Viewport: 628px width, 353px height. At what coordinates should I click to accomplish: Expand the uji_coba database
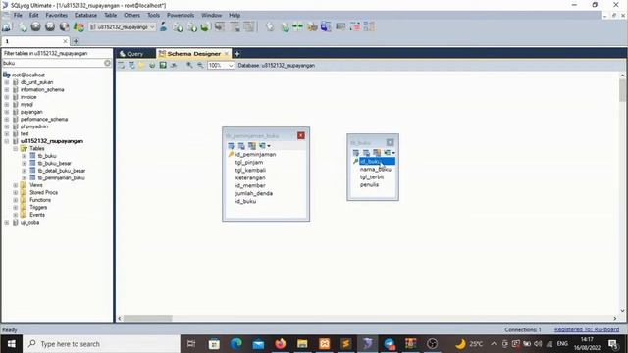tap(7, 223)
